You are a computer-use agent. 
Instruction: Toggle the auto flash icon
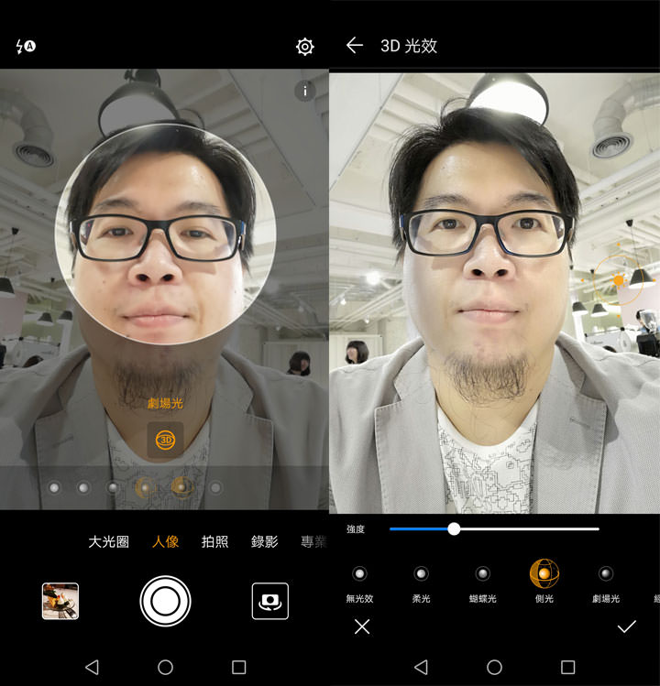(26, 47)
